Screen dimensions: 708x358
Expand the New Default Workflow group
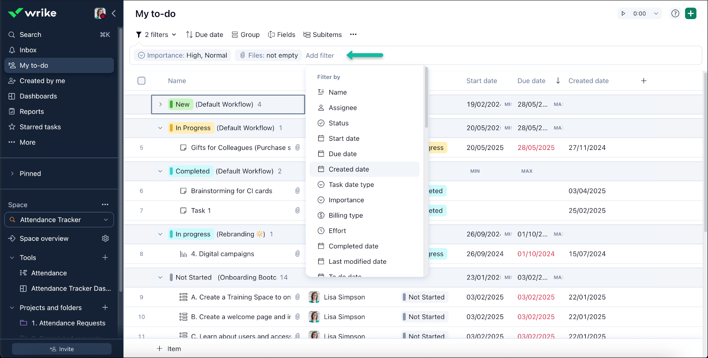[161, 104]
